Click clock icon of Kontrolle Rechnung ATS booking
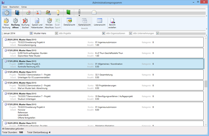 pyautogui.click(x=6, y=61)
